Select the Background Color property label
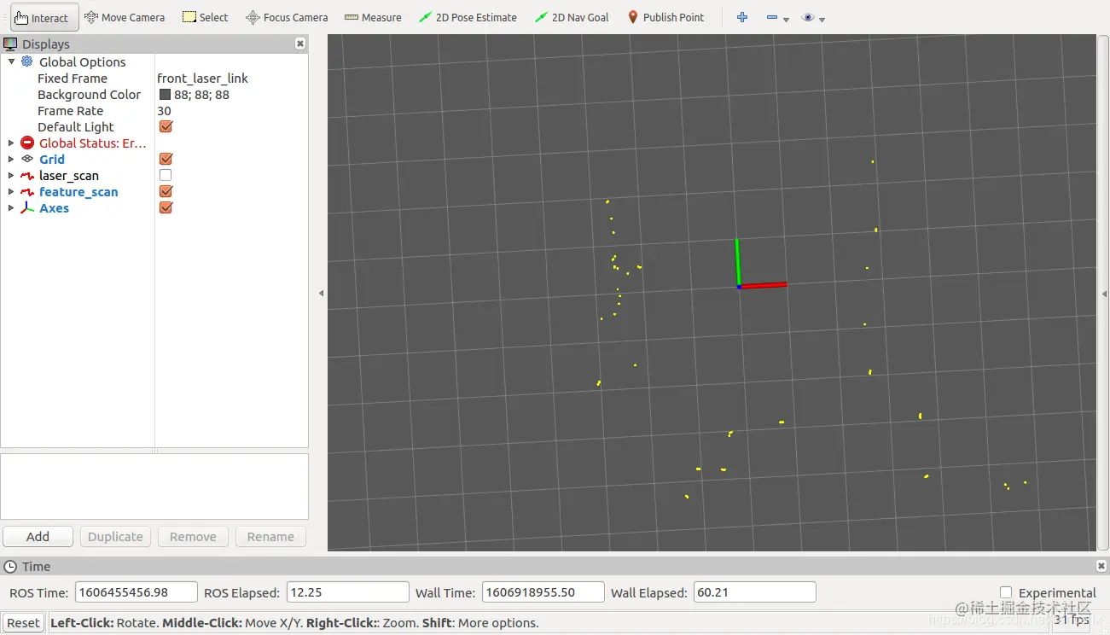Image resolution: width=1110 pixels, height=635 pixels. coord(90,95)
